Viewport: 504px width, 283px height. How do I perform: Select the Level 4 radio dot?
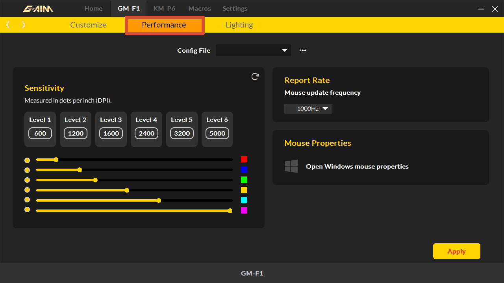tap(27, 190)
